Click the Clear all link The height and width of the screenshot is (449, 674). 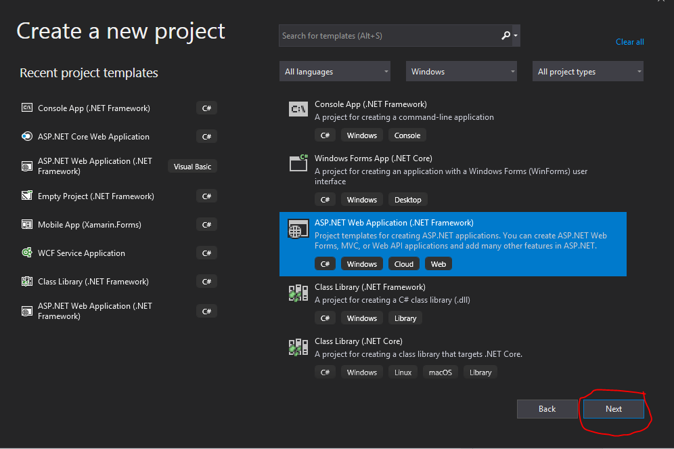pos(630,42)
